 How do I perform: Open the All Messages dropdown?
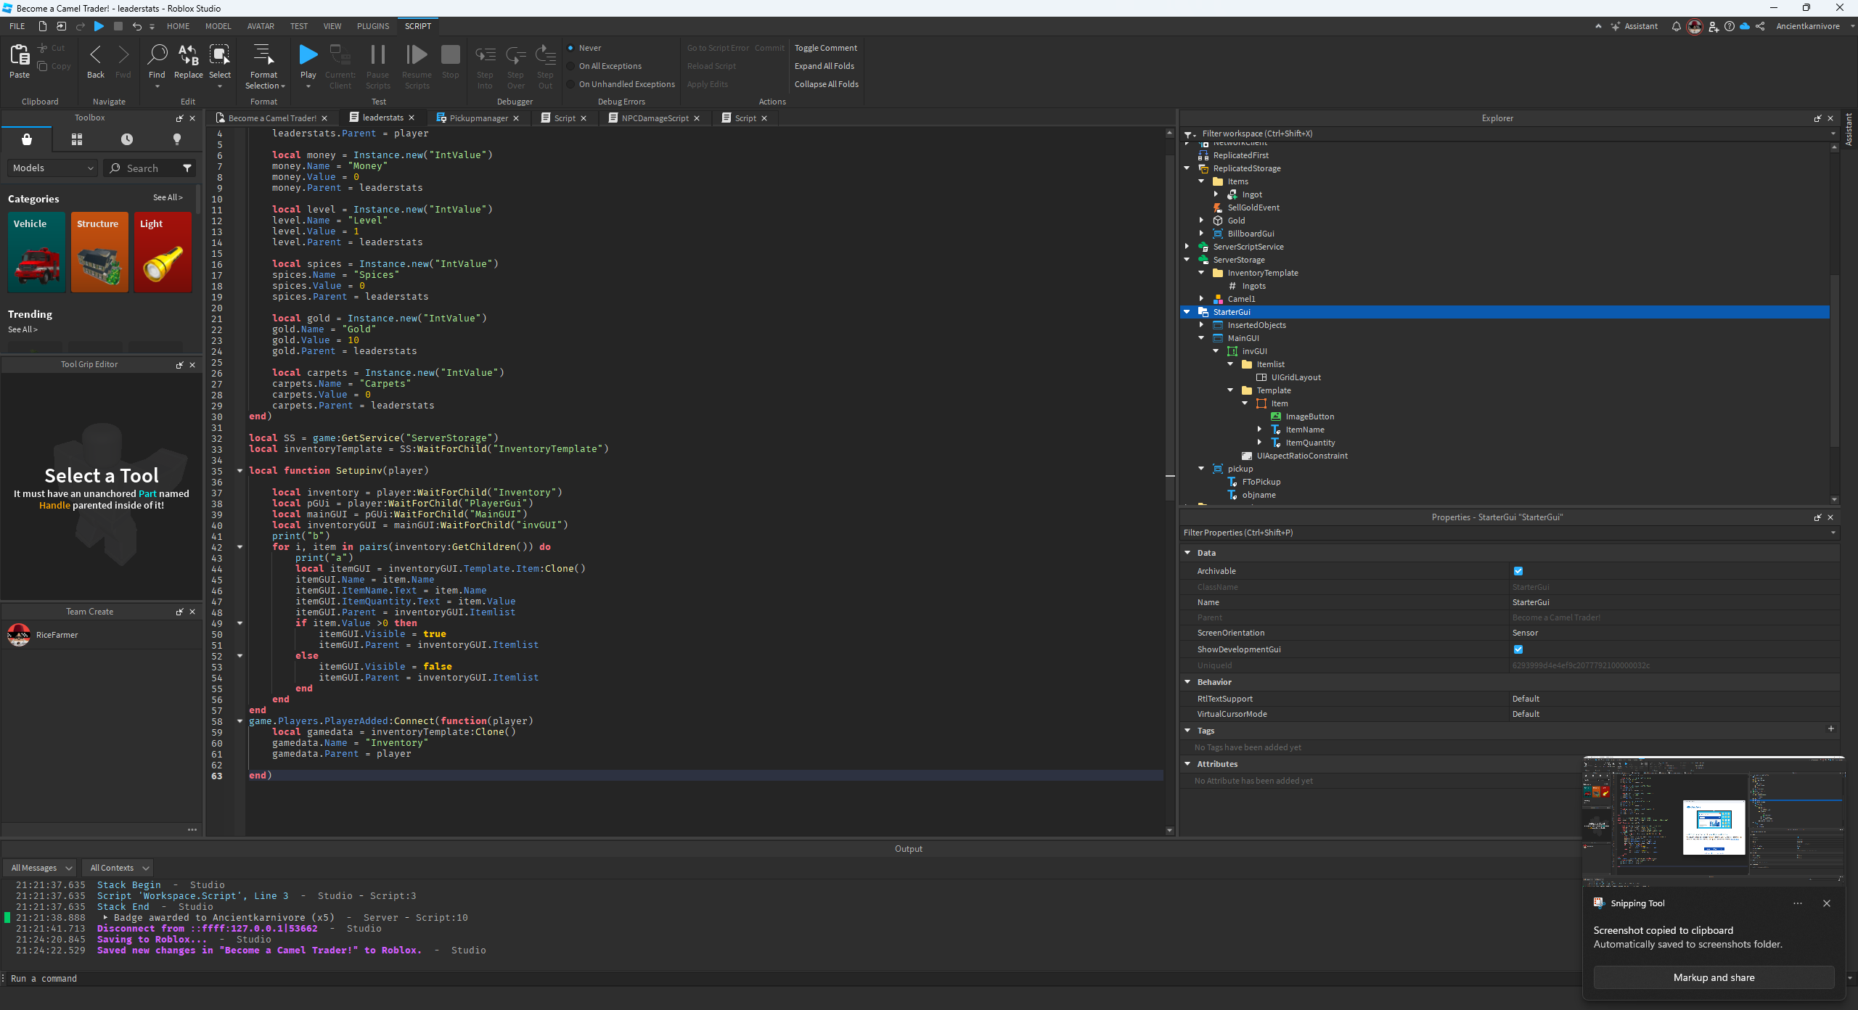39,868
